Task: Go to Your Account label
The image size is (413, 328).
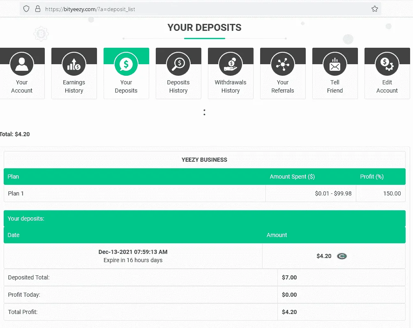Action: [22, 86]
